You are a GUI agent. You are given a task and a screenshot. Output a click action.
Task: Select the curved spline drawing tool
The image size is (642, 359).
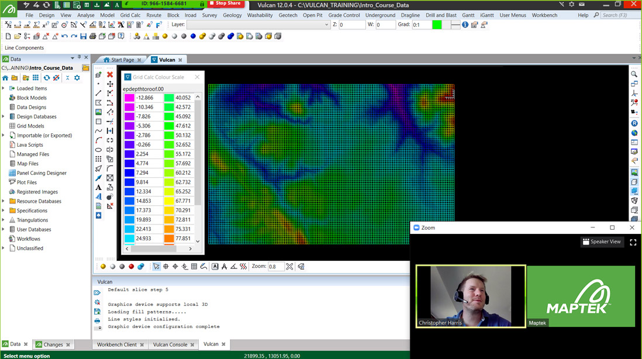coord(98,131)
